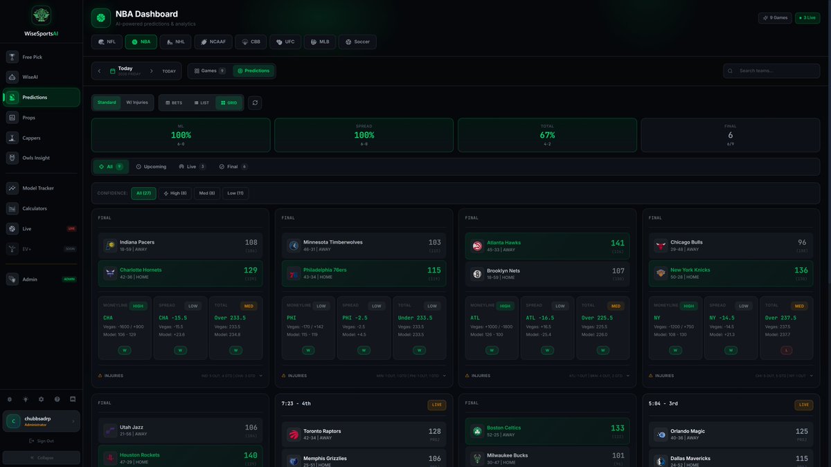Viewport: 831px width, 467px height.
Task: Click the Search teams field
Action: click(772, 71)
